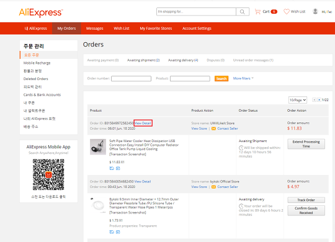This screenshot has height=242, width=335.
Task: Open Deleted Orders in sidebar
Action: pos(36,79)
